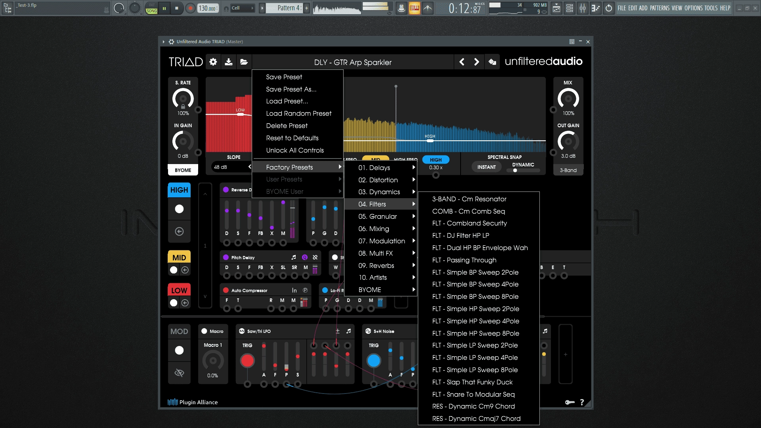This screenshot has height=428, width=761.
Task: Go to next preset arrow
Action: pos(477,62)
